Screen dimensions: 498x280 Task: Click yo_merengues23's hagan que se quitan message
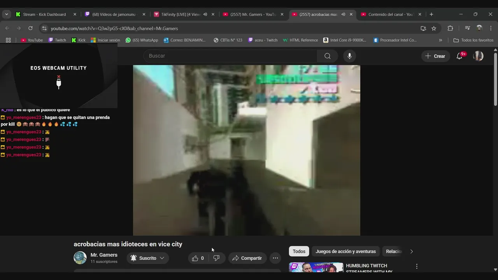click(55, 121)
